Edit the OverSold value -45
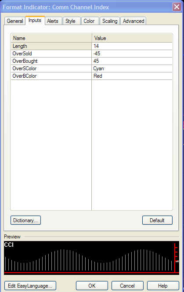The image size is (184, 292). 132,54
